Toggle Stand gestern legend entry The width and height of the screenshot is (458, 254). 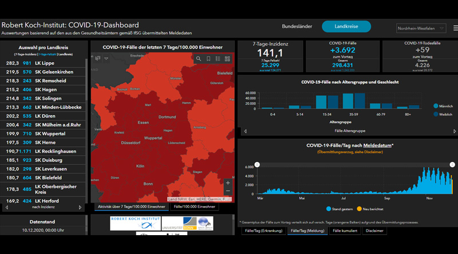[x=339, y=209]
